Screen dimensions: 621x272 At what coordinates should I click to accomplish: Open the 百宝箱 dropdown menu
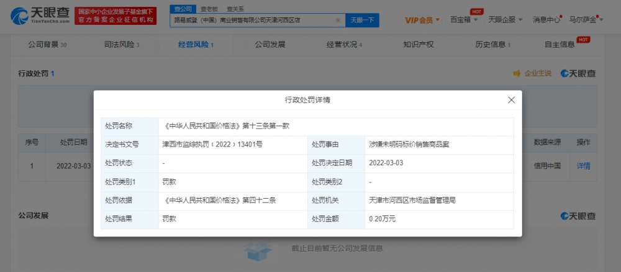coord(464,19)
